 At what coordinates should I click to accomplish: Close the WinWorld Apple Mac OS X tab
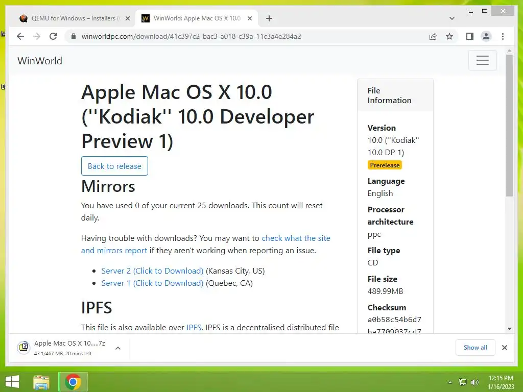coord(249,18)
